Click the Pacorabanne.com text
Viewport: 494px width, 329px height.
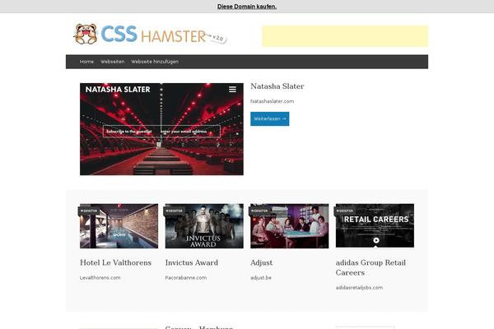pos(186,278)
